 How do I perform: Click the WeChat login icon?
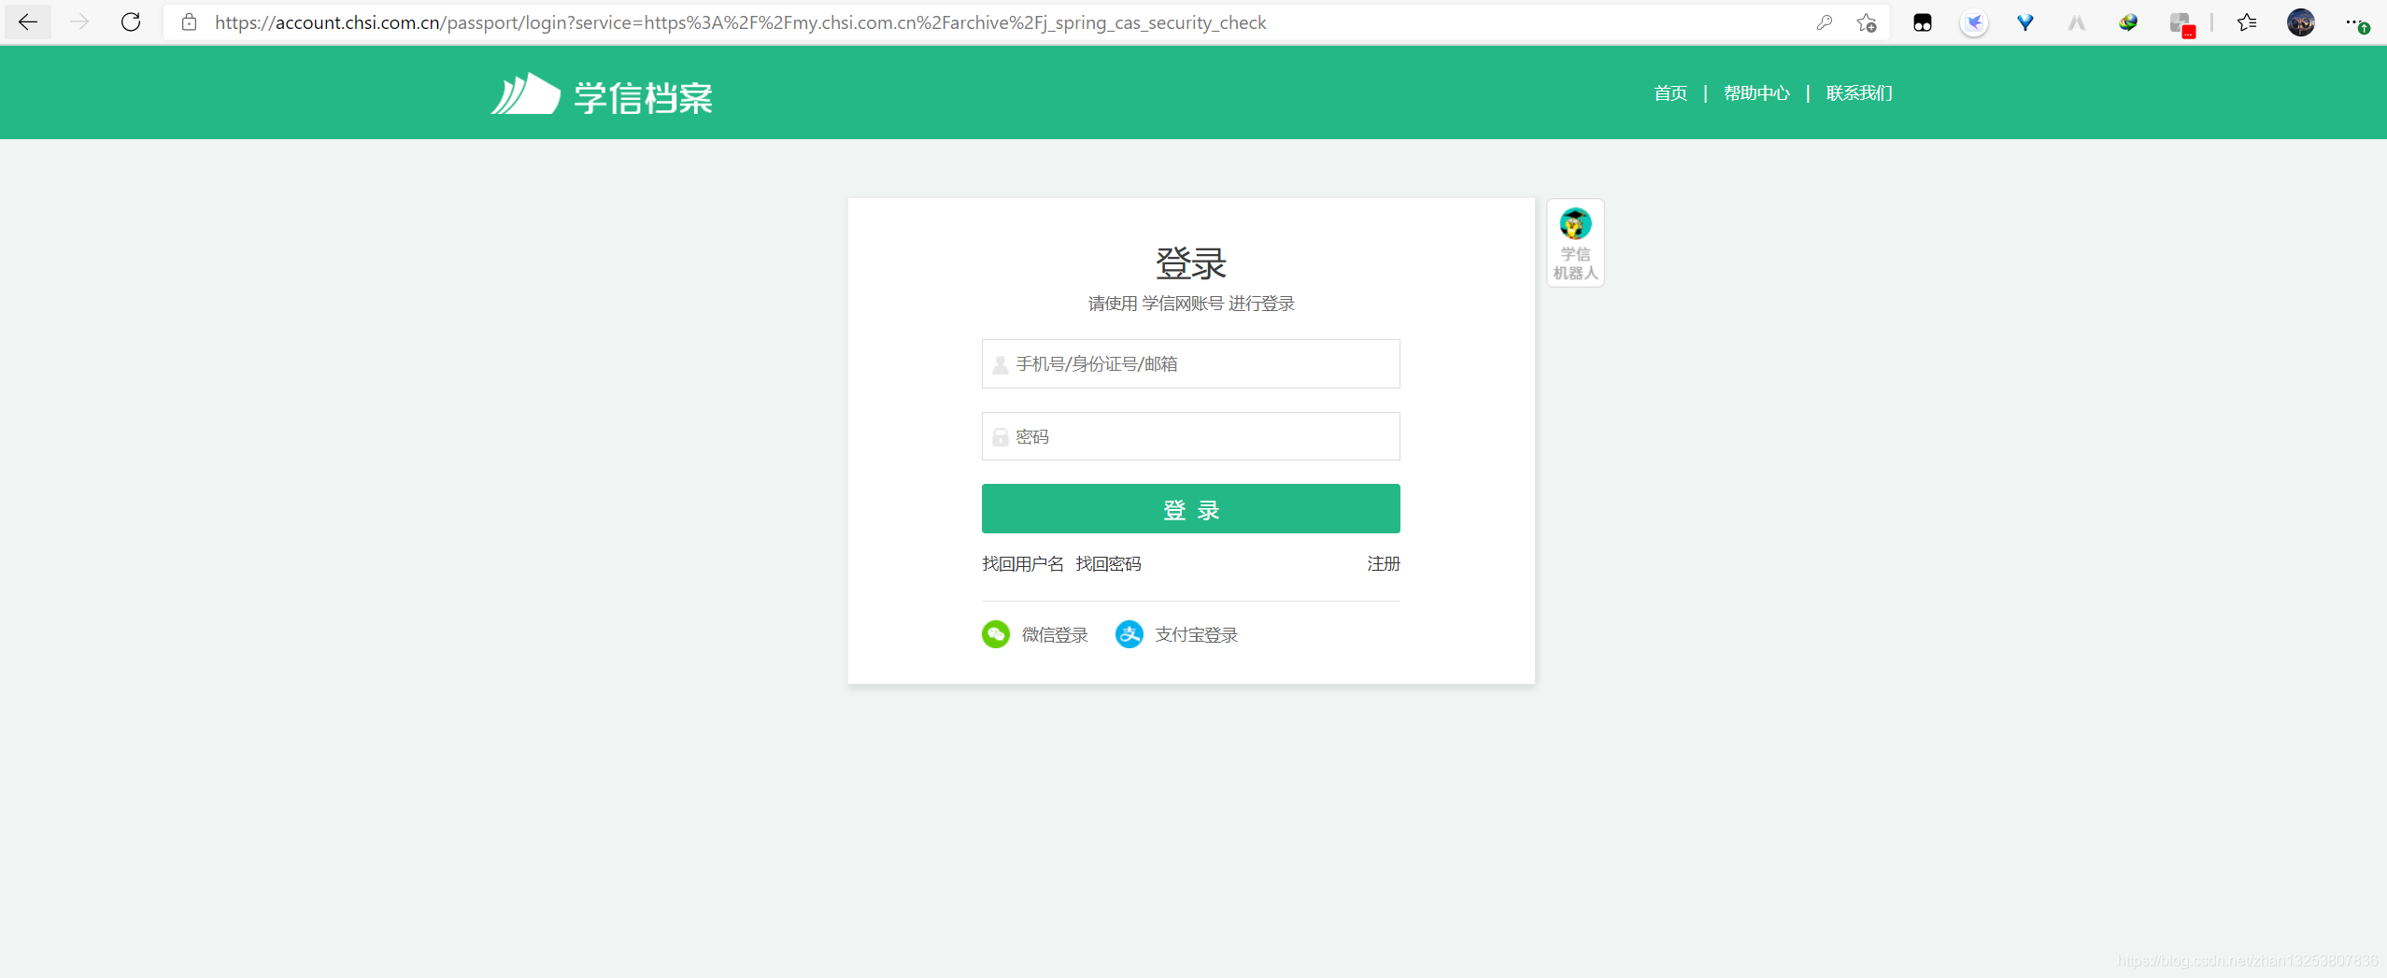coord(995,634)
